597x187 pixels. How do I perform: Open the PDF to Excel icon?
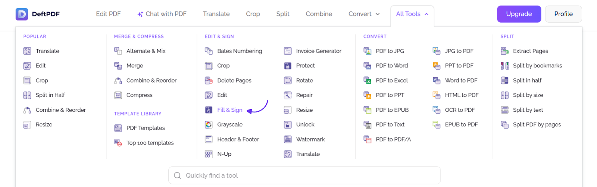pos(368,80)
